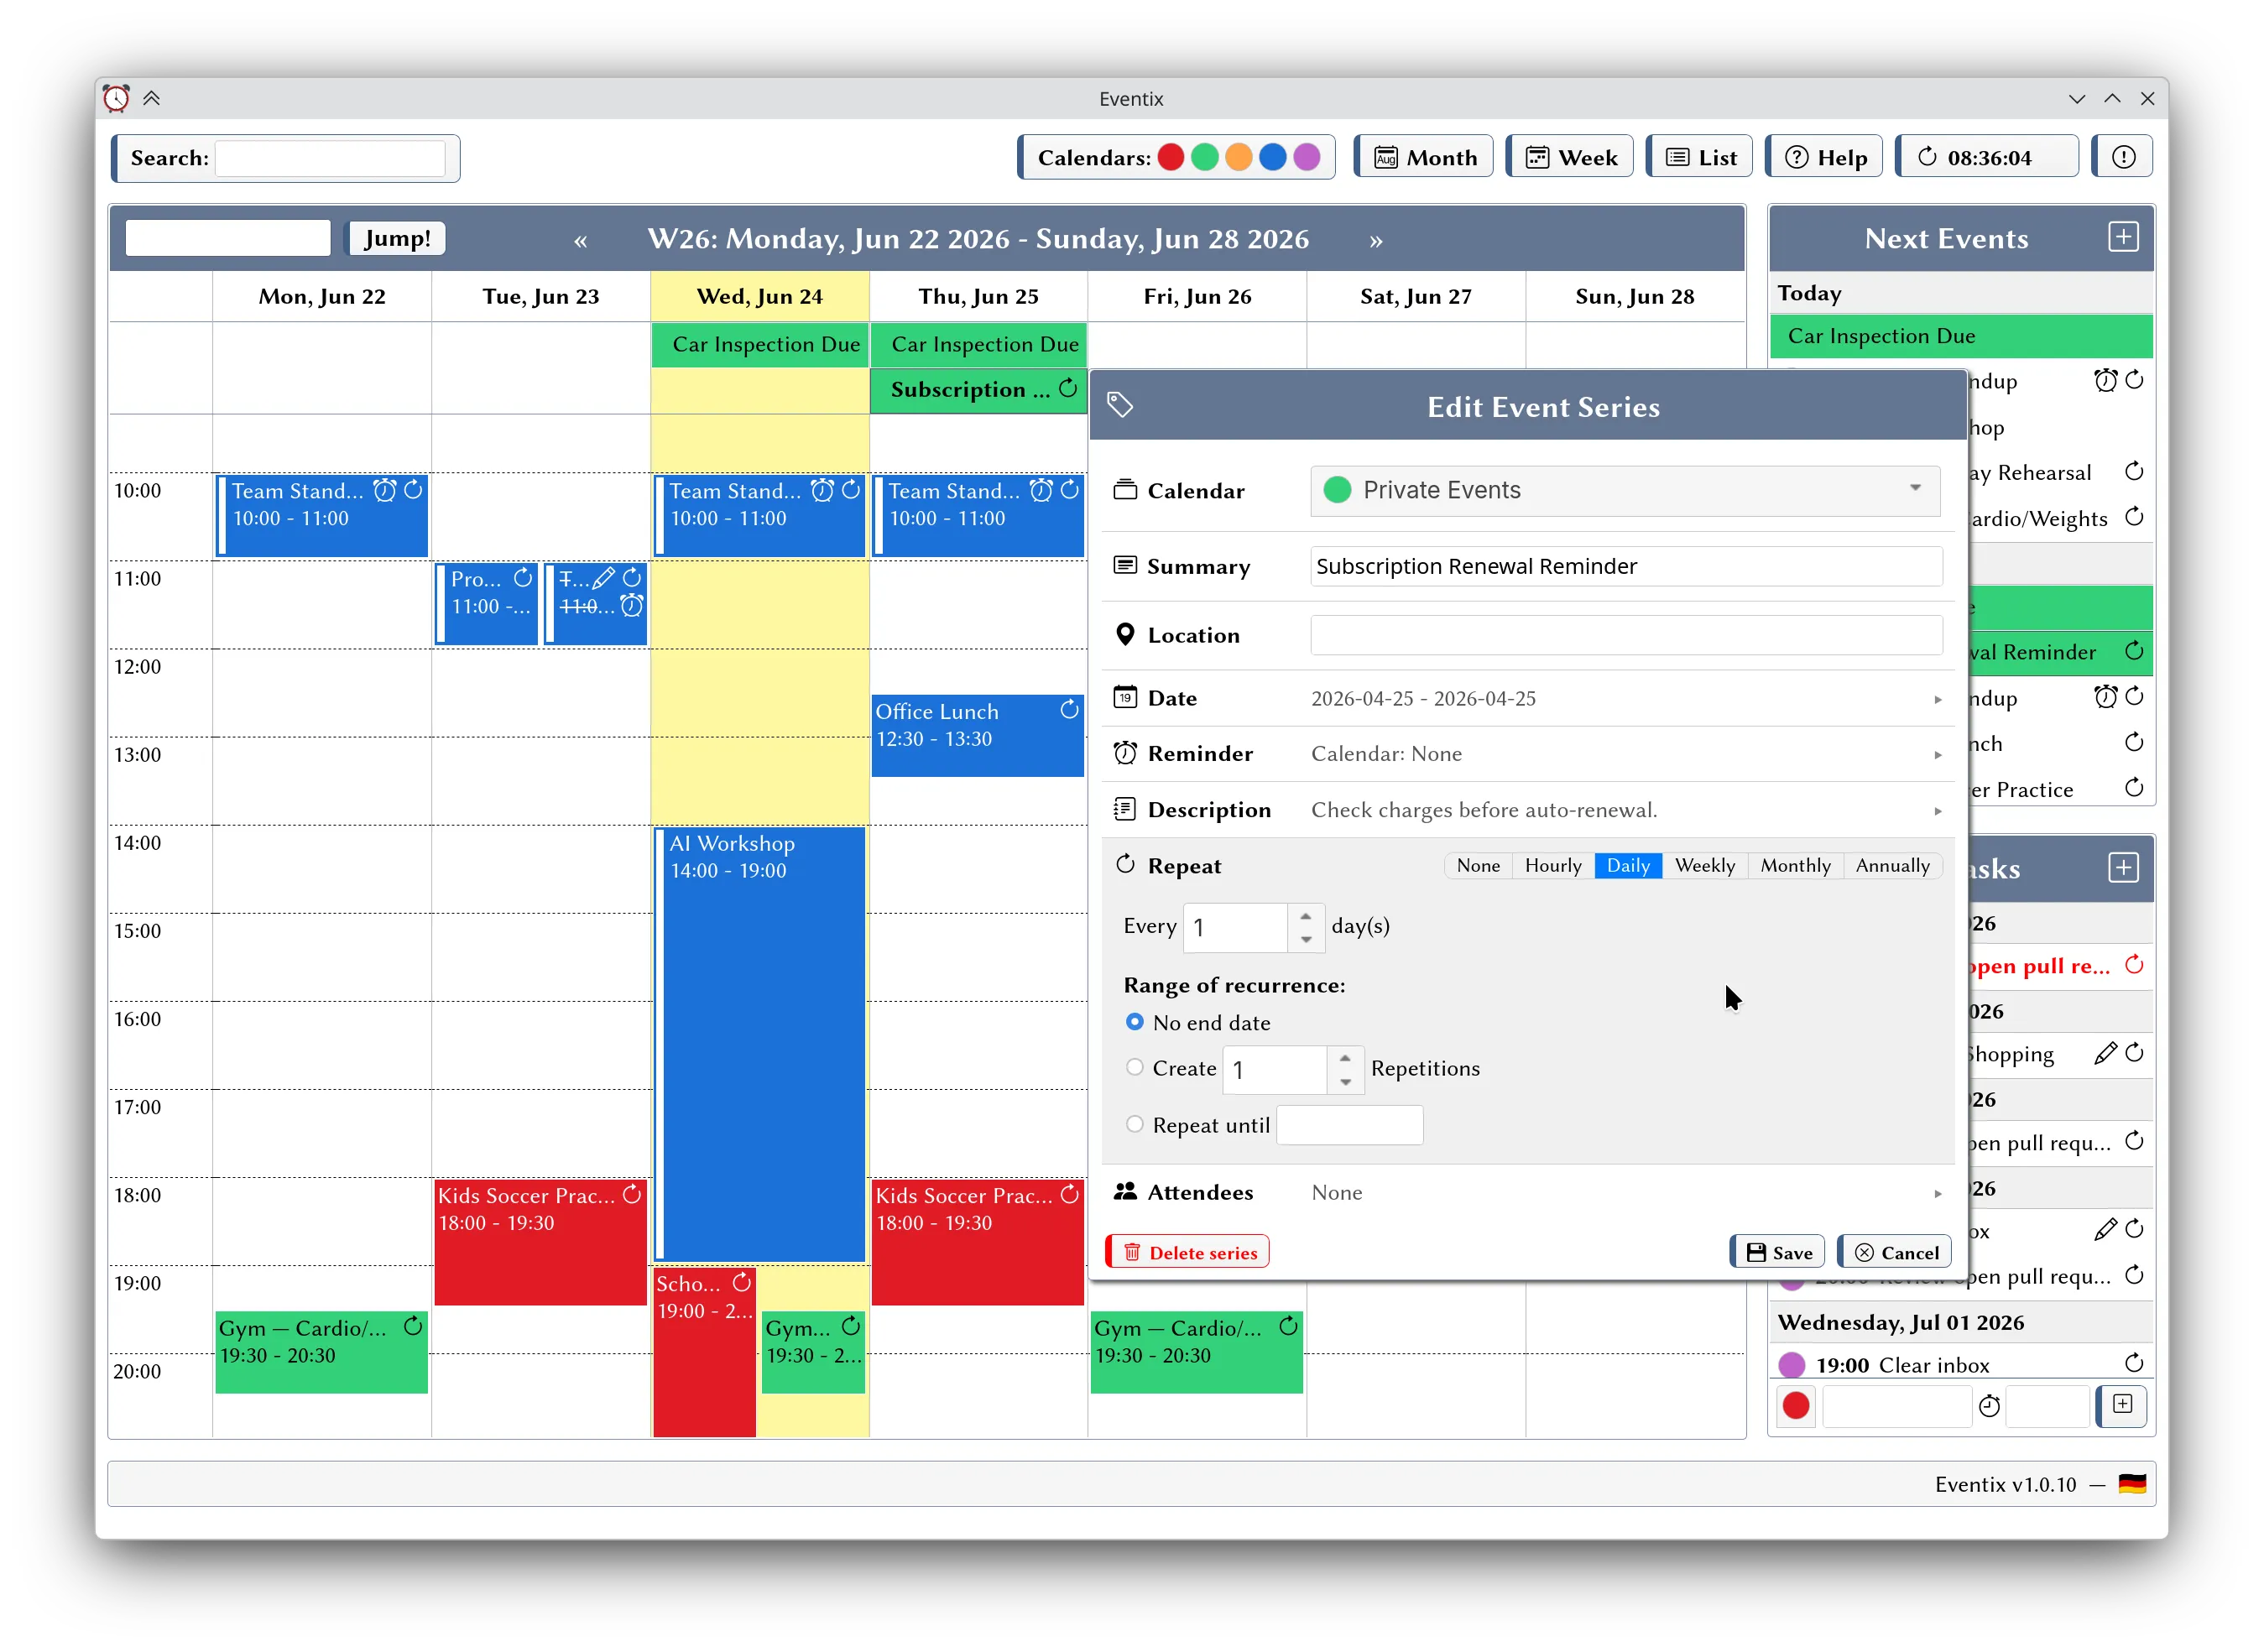
Task: Click the Jump! button
Action: [396, 239]
